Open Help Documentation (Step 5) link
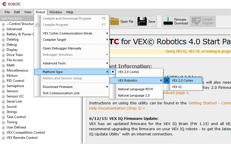 coord(117,108)
